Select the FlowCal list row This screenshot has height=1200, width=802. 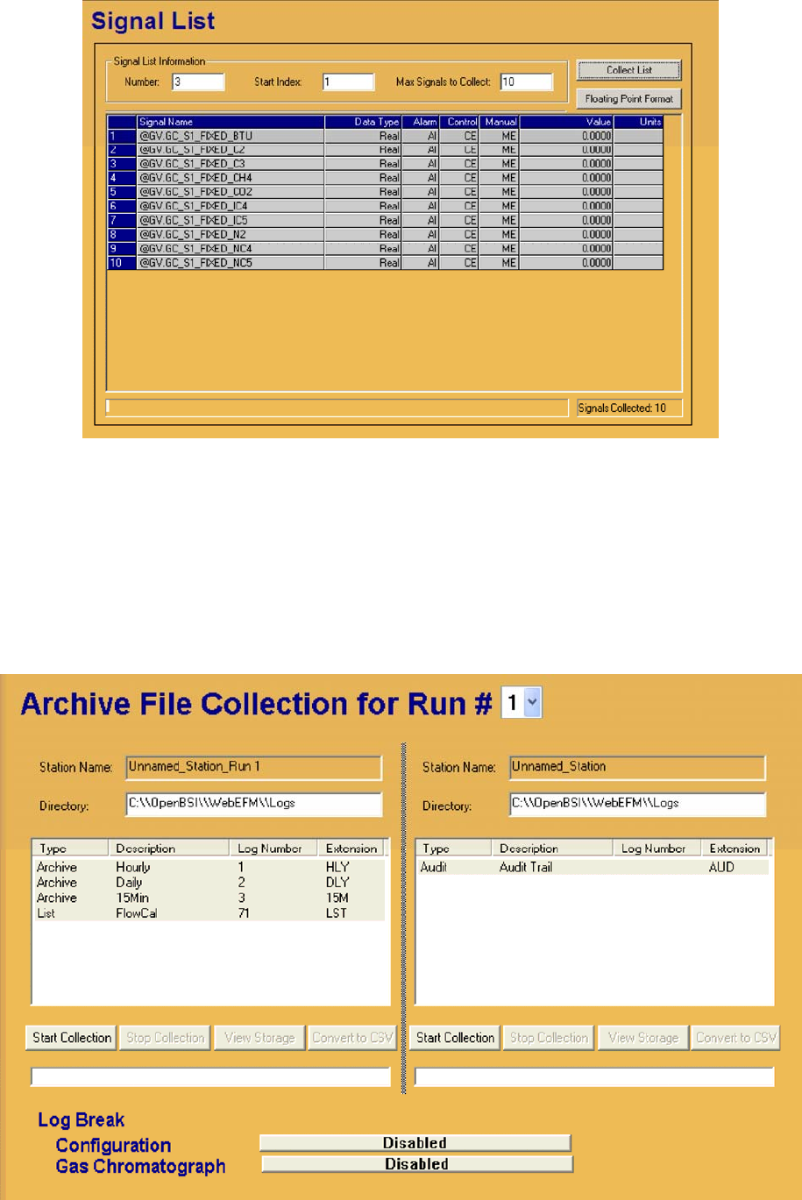coord(209,913)
